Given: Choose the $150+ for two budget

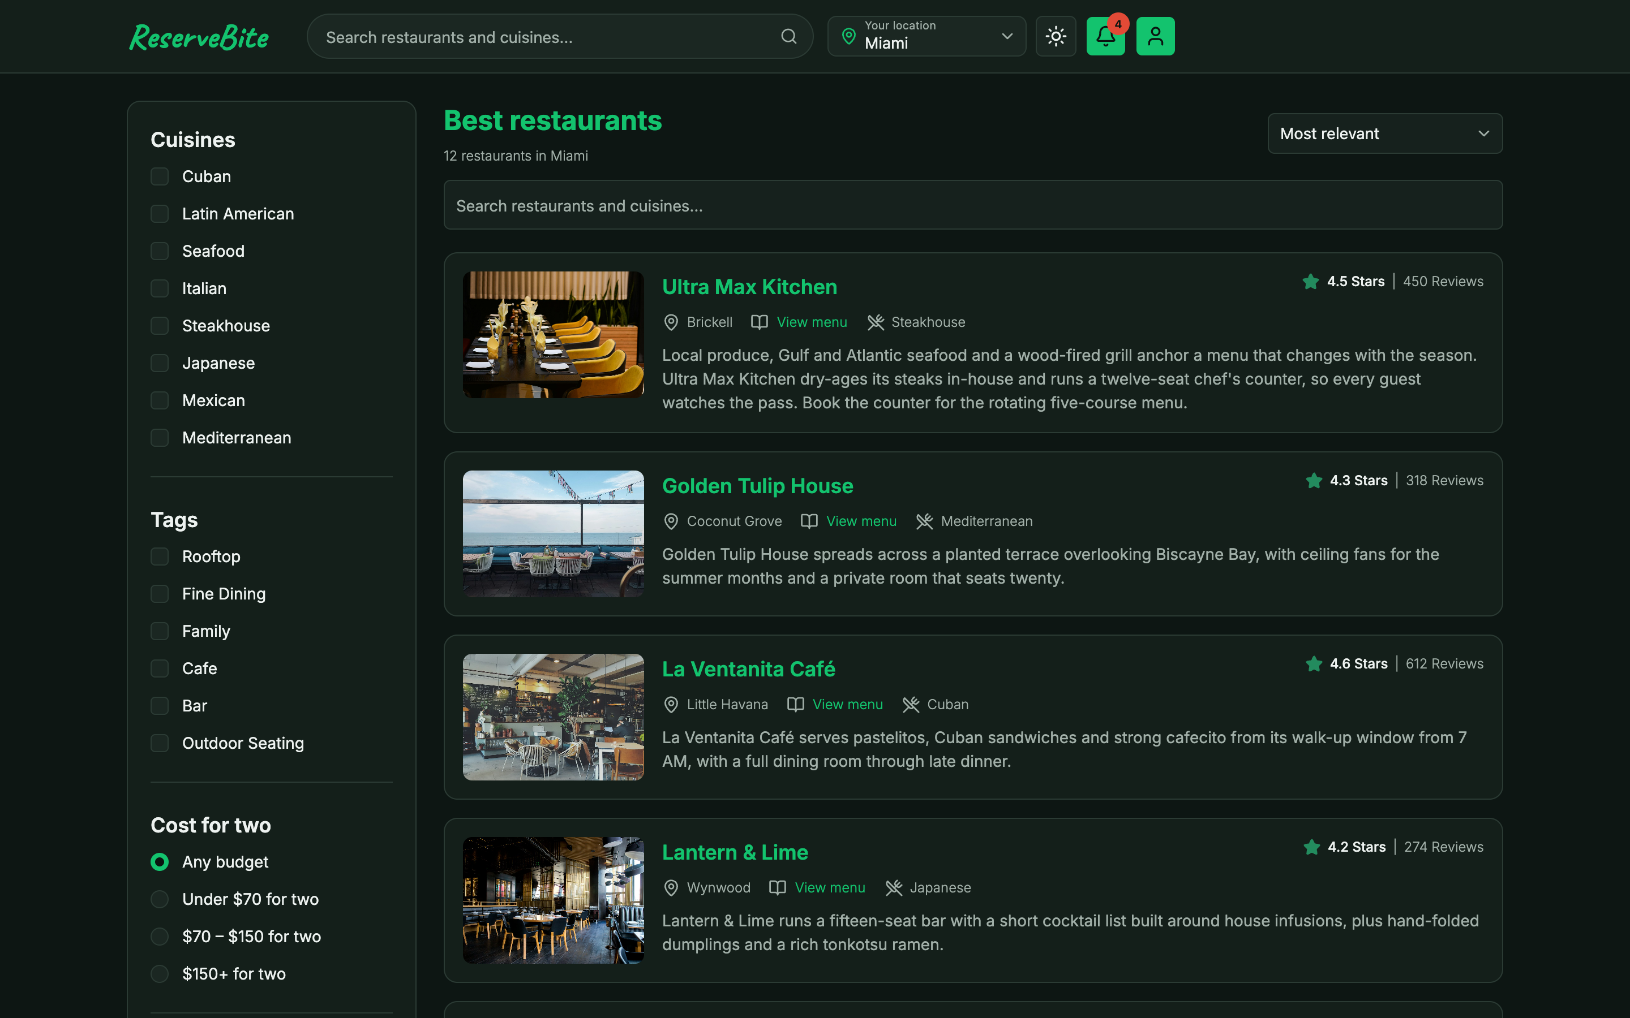Looking at the screenshot, I should click(x=160, y=974).
